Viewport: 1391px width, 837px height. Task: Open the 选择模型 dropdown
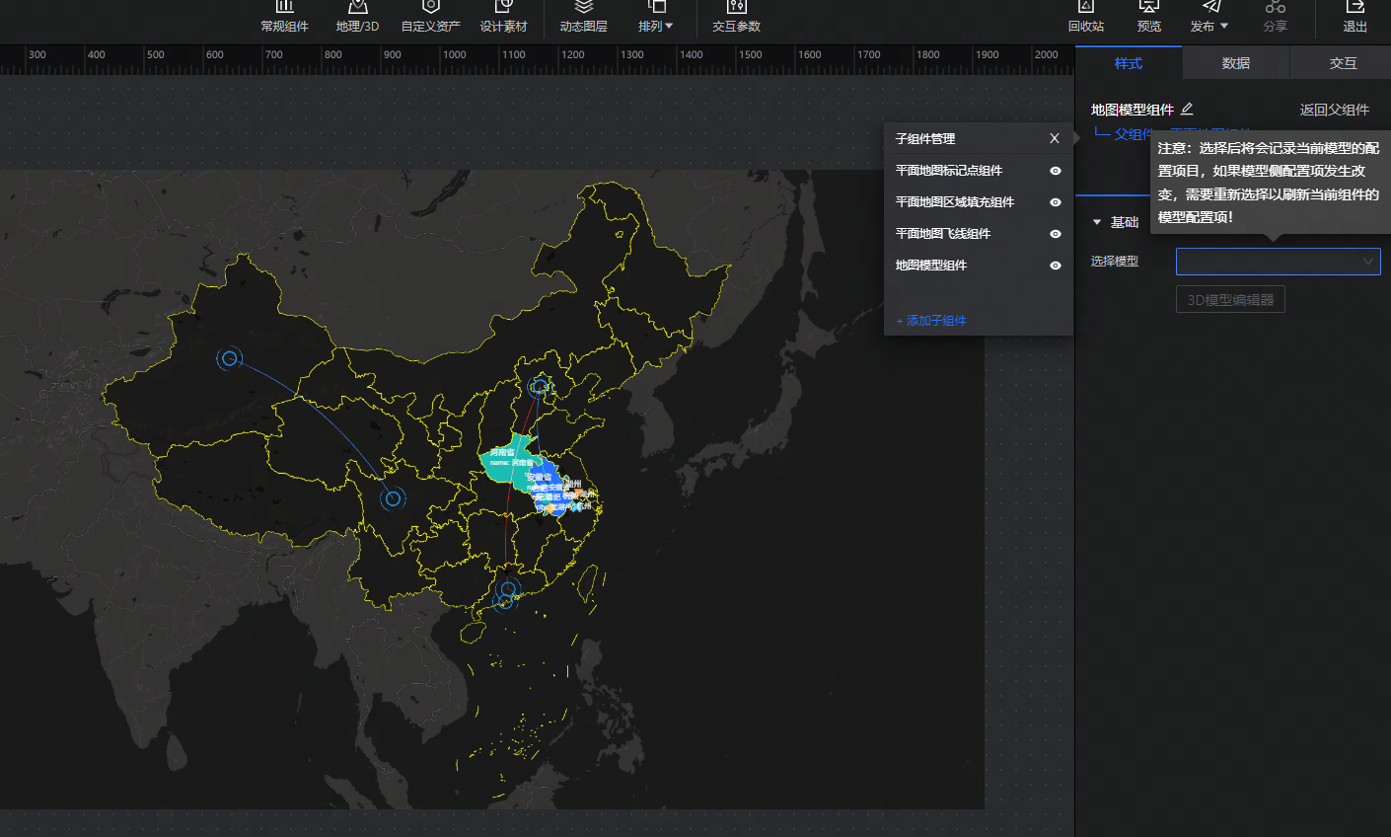pyautogui.click(x=1277, y=262)
